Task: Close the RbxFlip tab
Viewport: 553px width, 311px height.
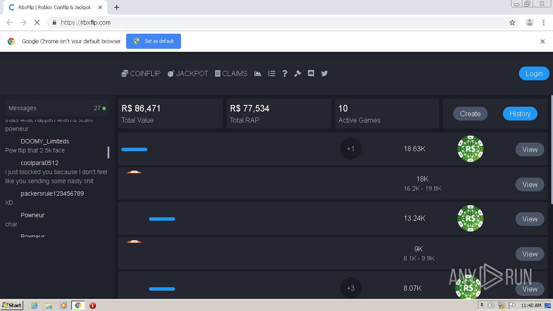Action: click(100, 7)
